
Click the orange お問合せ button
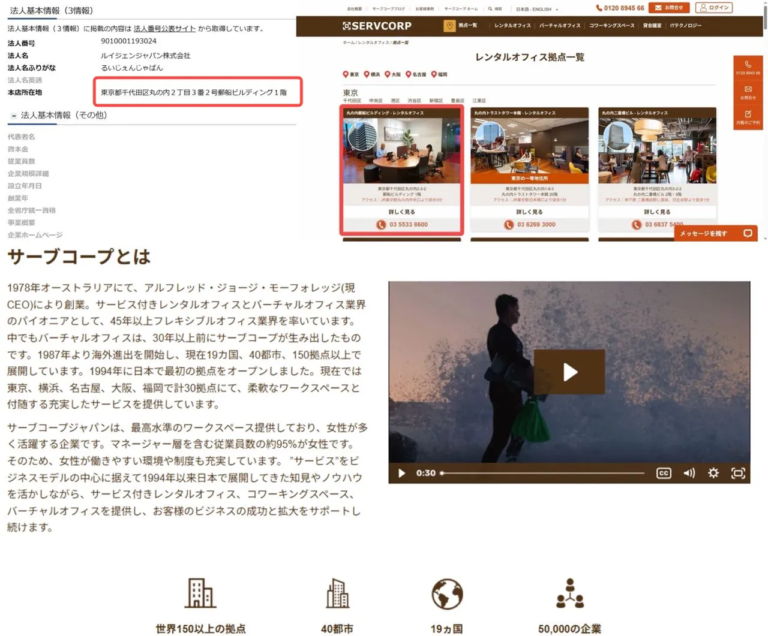[x=668, y=8]
